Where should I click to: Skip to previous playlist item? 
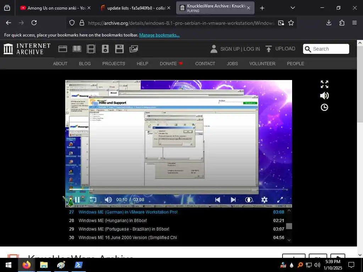218,200
